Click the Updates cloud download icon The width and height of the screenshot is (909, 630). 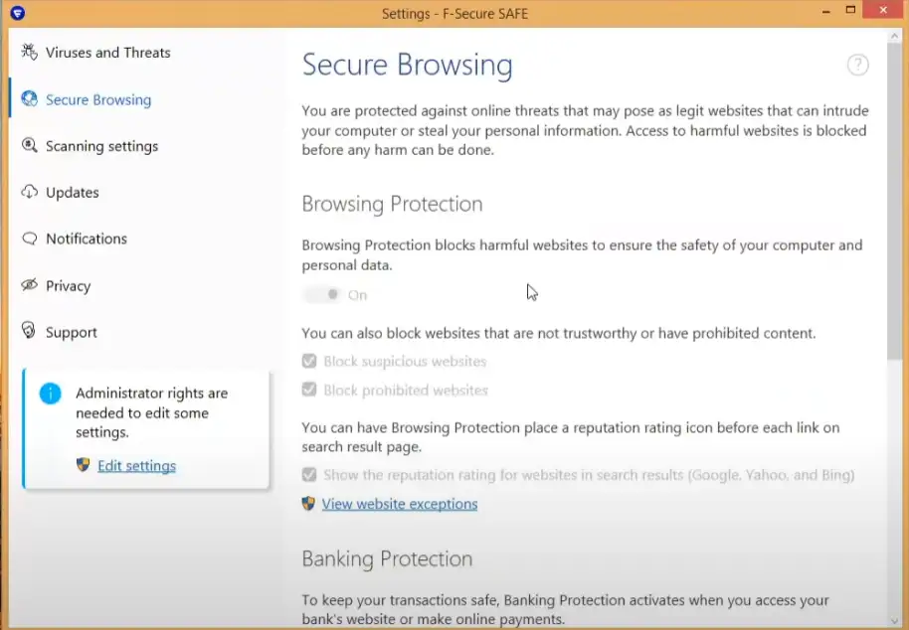[x=29, y=192]
